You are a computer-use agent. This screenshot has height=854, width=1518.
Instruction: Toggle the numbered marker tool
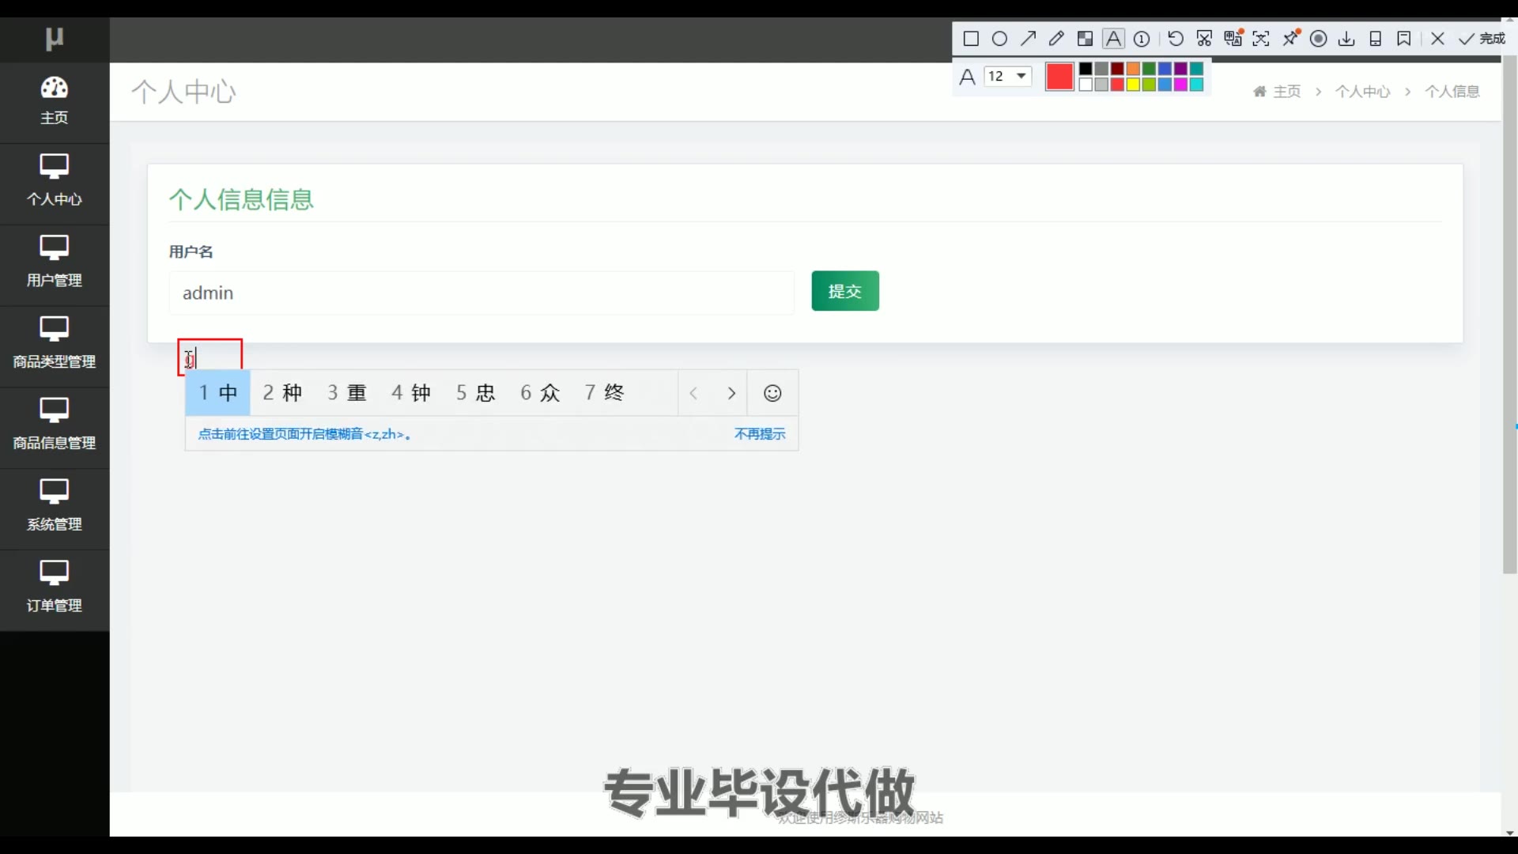pos(1142,39)
